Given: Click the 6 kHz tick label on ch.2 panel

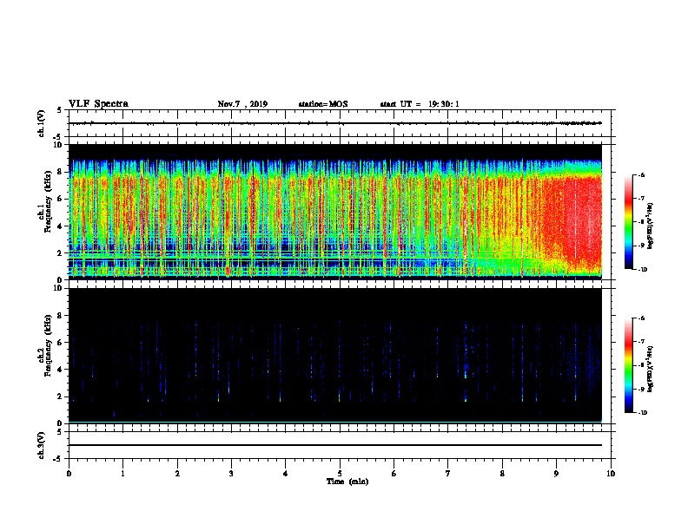Looking at the screenshot, I should tap(61, 342).
